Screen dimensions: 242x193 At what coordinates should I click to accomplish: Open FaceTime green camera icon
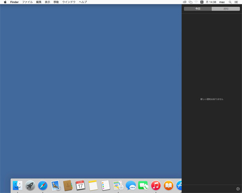pyautogui.click(x=143, y=185)
